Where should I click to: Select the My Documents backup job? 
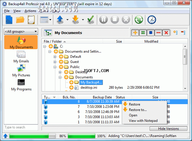pyautogui.click(x=21, y=42)
